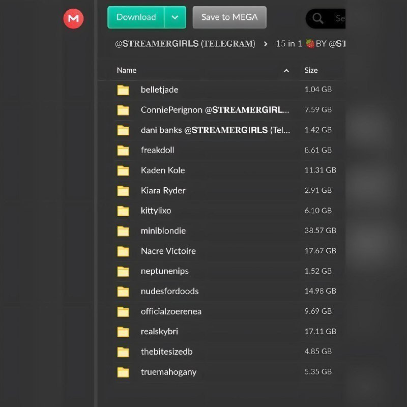
Task: Click the green Download button
Action: 136,17
